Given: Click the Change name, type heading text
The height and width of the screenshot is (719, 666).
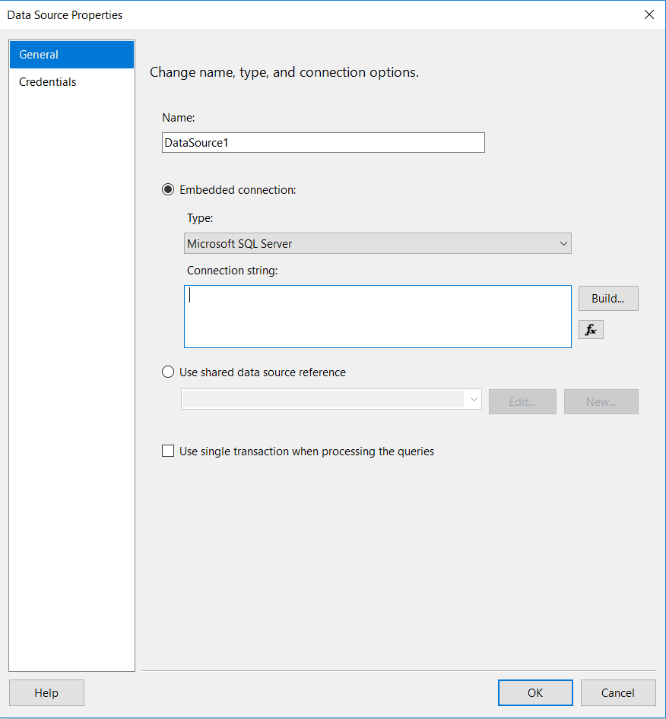Looking at the screenshot, I should (284, 73).
